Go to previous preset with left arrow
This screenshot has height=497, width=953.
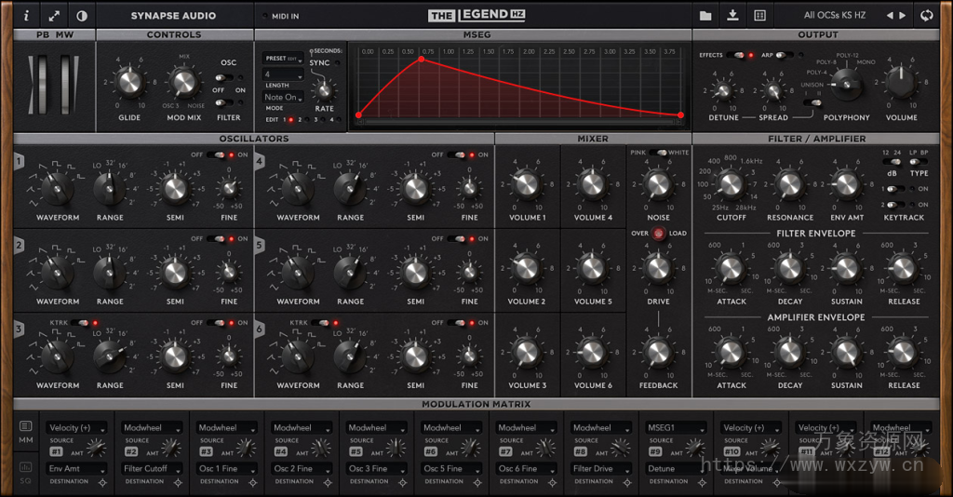pyautogui.click(x=890, y=16)
